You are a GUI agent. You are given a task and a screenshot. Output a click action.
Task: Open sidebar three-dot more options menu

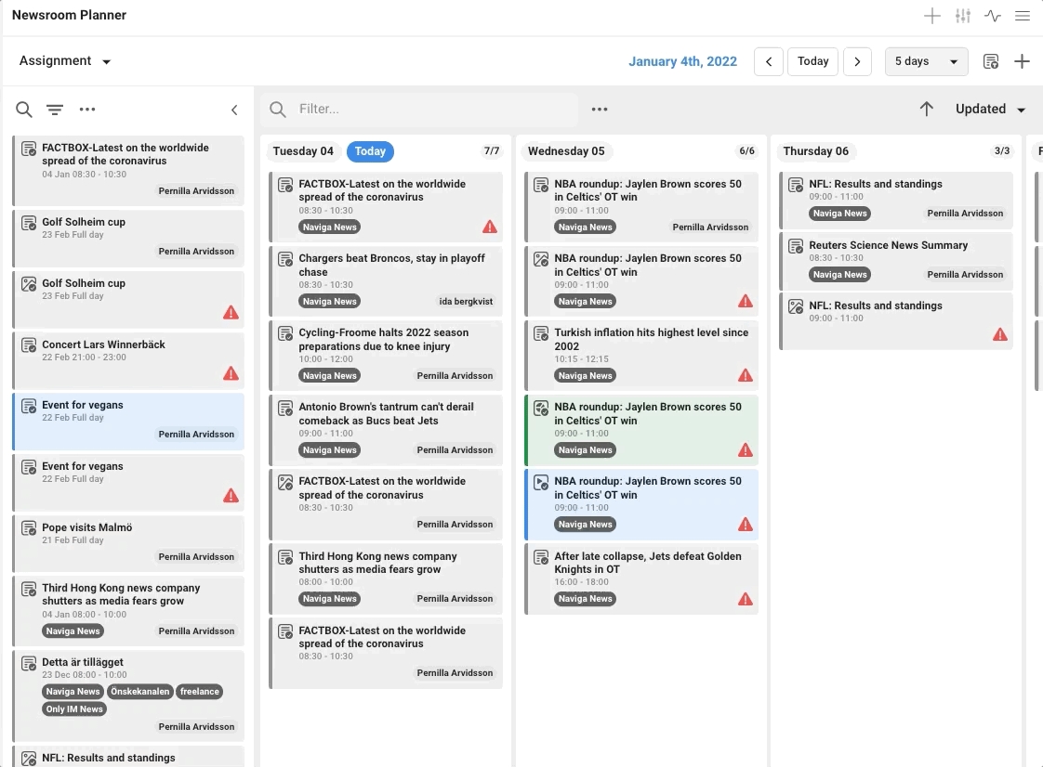click(87, 110)
